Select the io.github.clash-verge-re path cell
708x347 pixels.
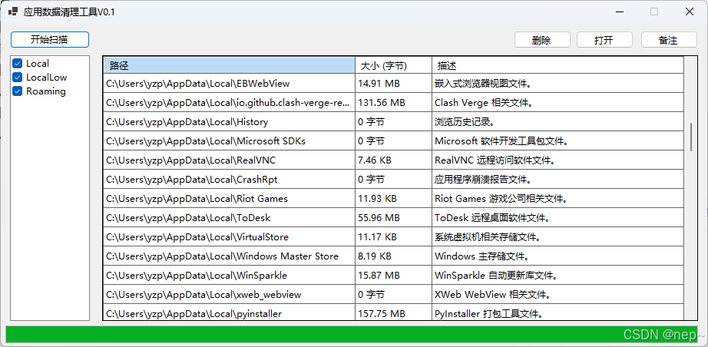pyautogui.click(x=230, y=102)
